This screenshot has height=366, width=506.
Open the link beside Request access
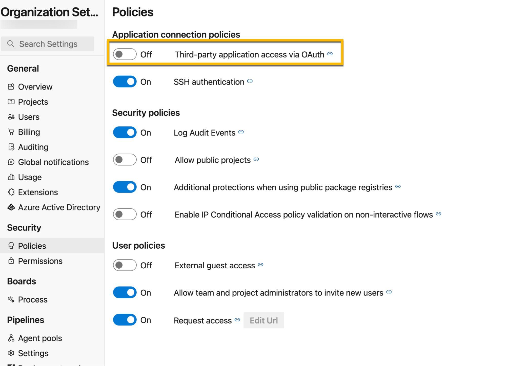pos(237,320)
